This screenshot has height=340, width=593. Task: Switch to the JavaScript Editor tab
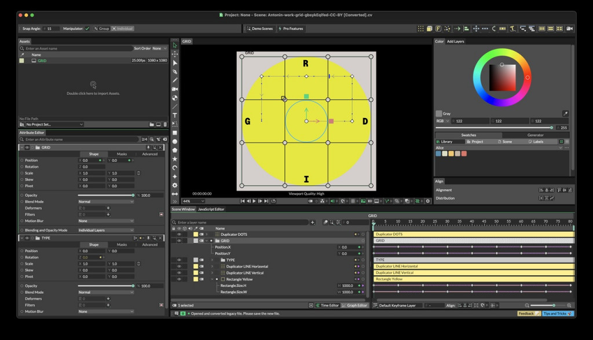click(x=211, y=209)
